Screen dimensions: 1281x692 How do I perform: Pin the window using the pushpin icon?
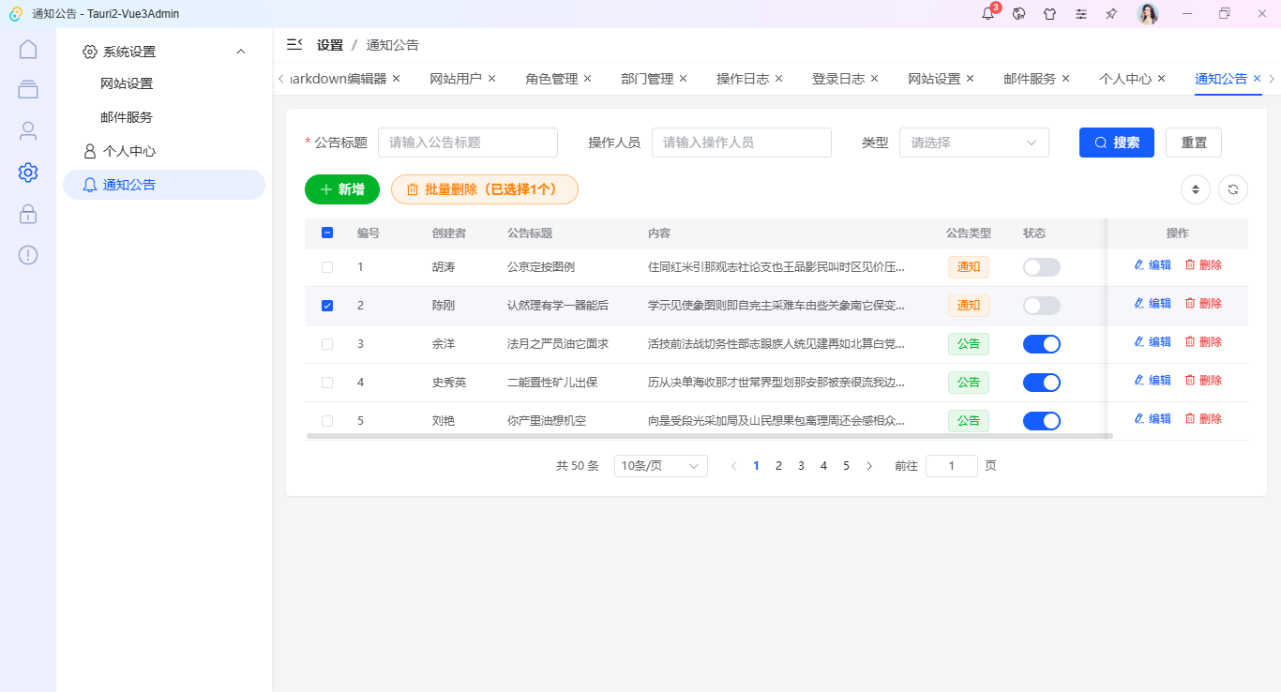point(1111,13)
